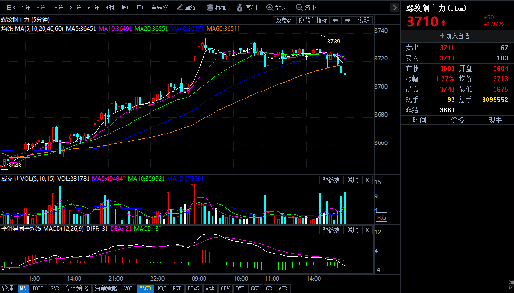Select the KDJ indicator tab
The height and width of the screenshot is (293, 514).
tap(161, 288)
